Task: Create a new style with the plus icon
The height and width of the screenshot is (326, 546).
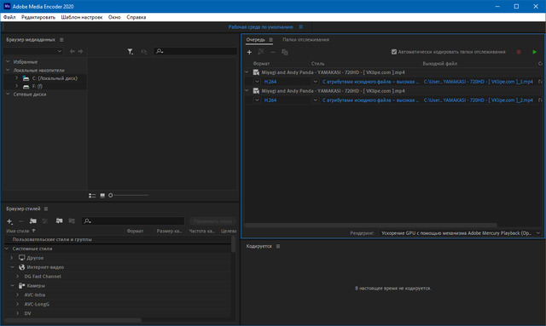Action: tap(9, 221)
